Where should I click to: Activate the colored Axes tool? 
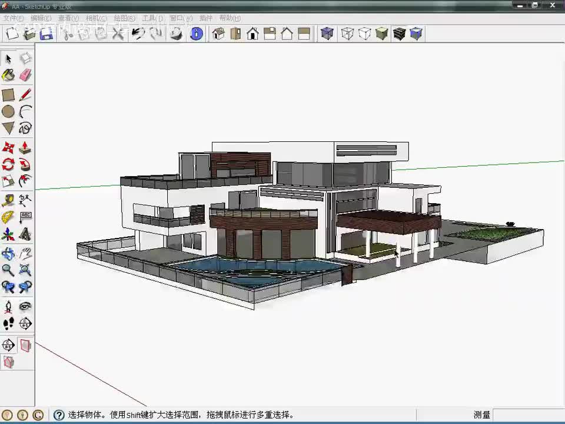point(8,234)
